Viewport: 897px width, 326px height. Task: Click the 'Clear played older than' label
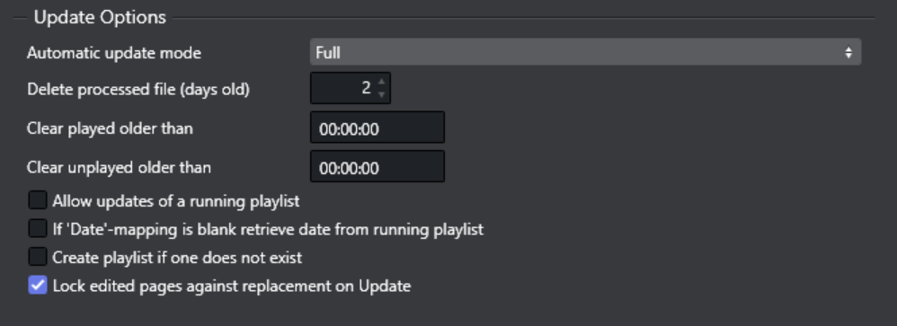(110, 128)
